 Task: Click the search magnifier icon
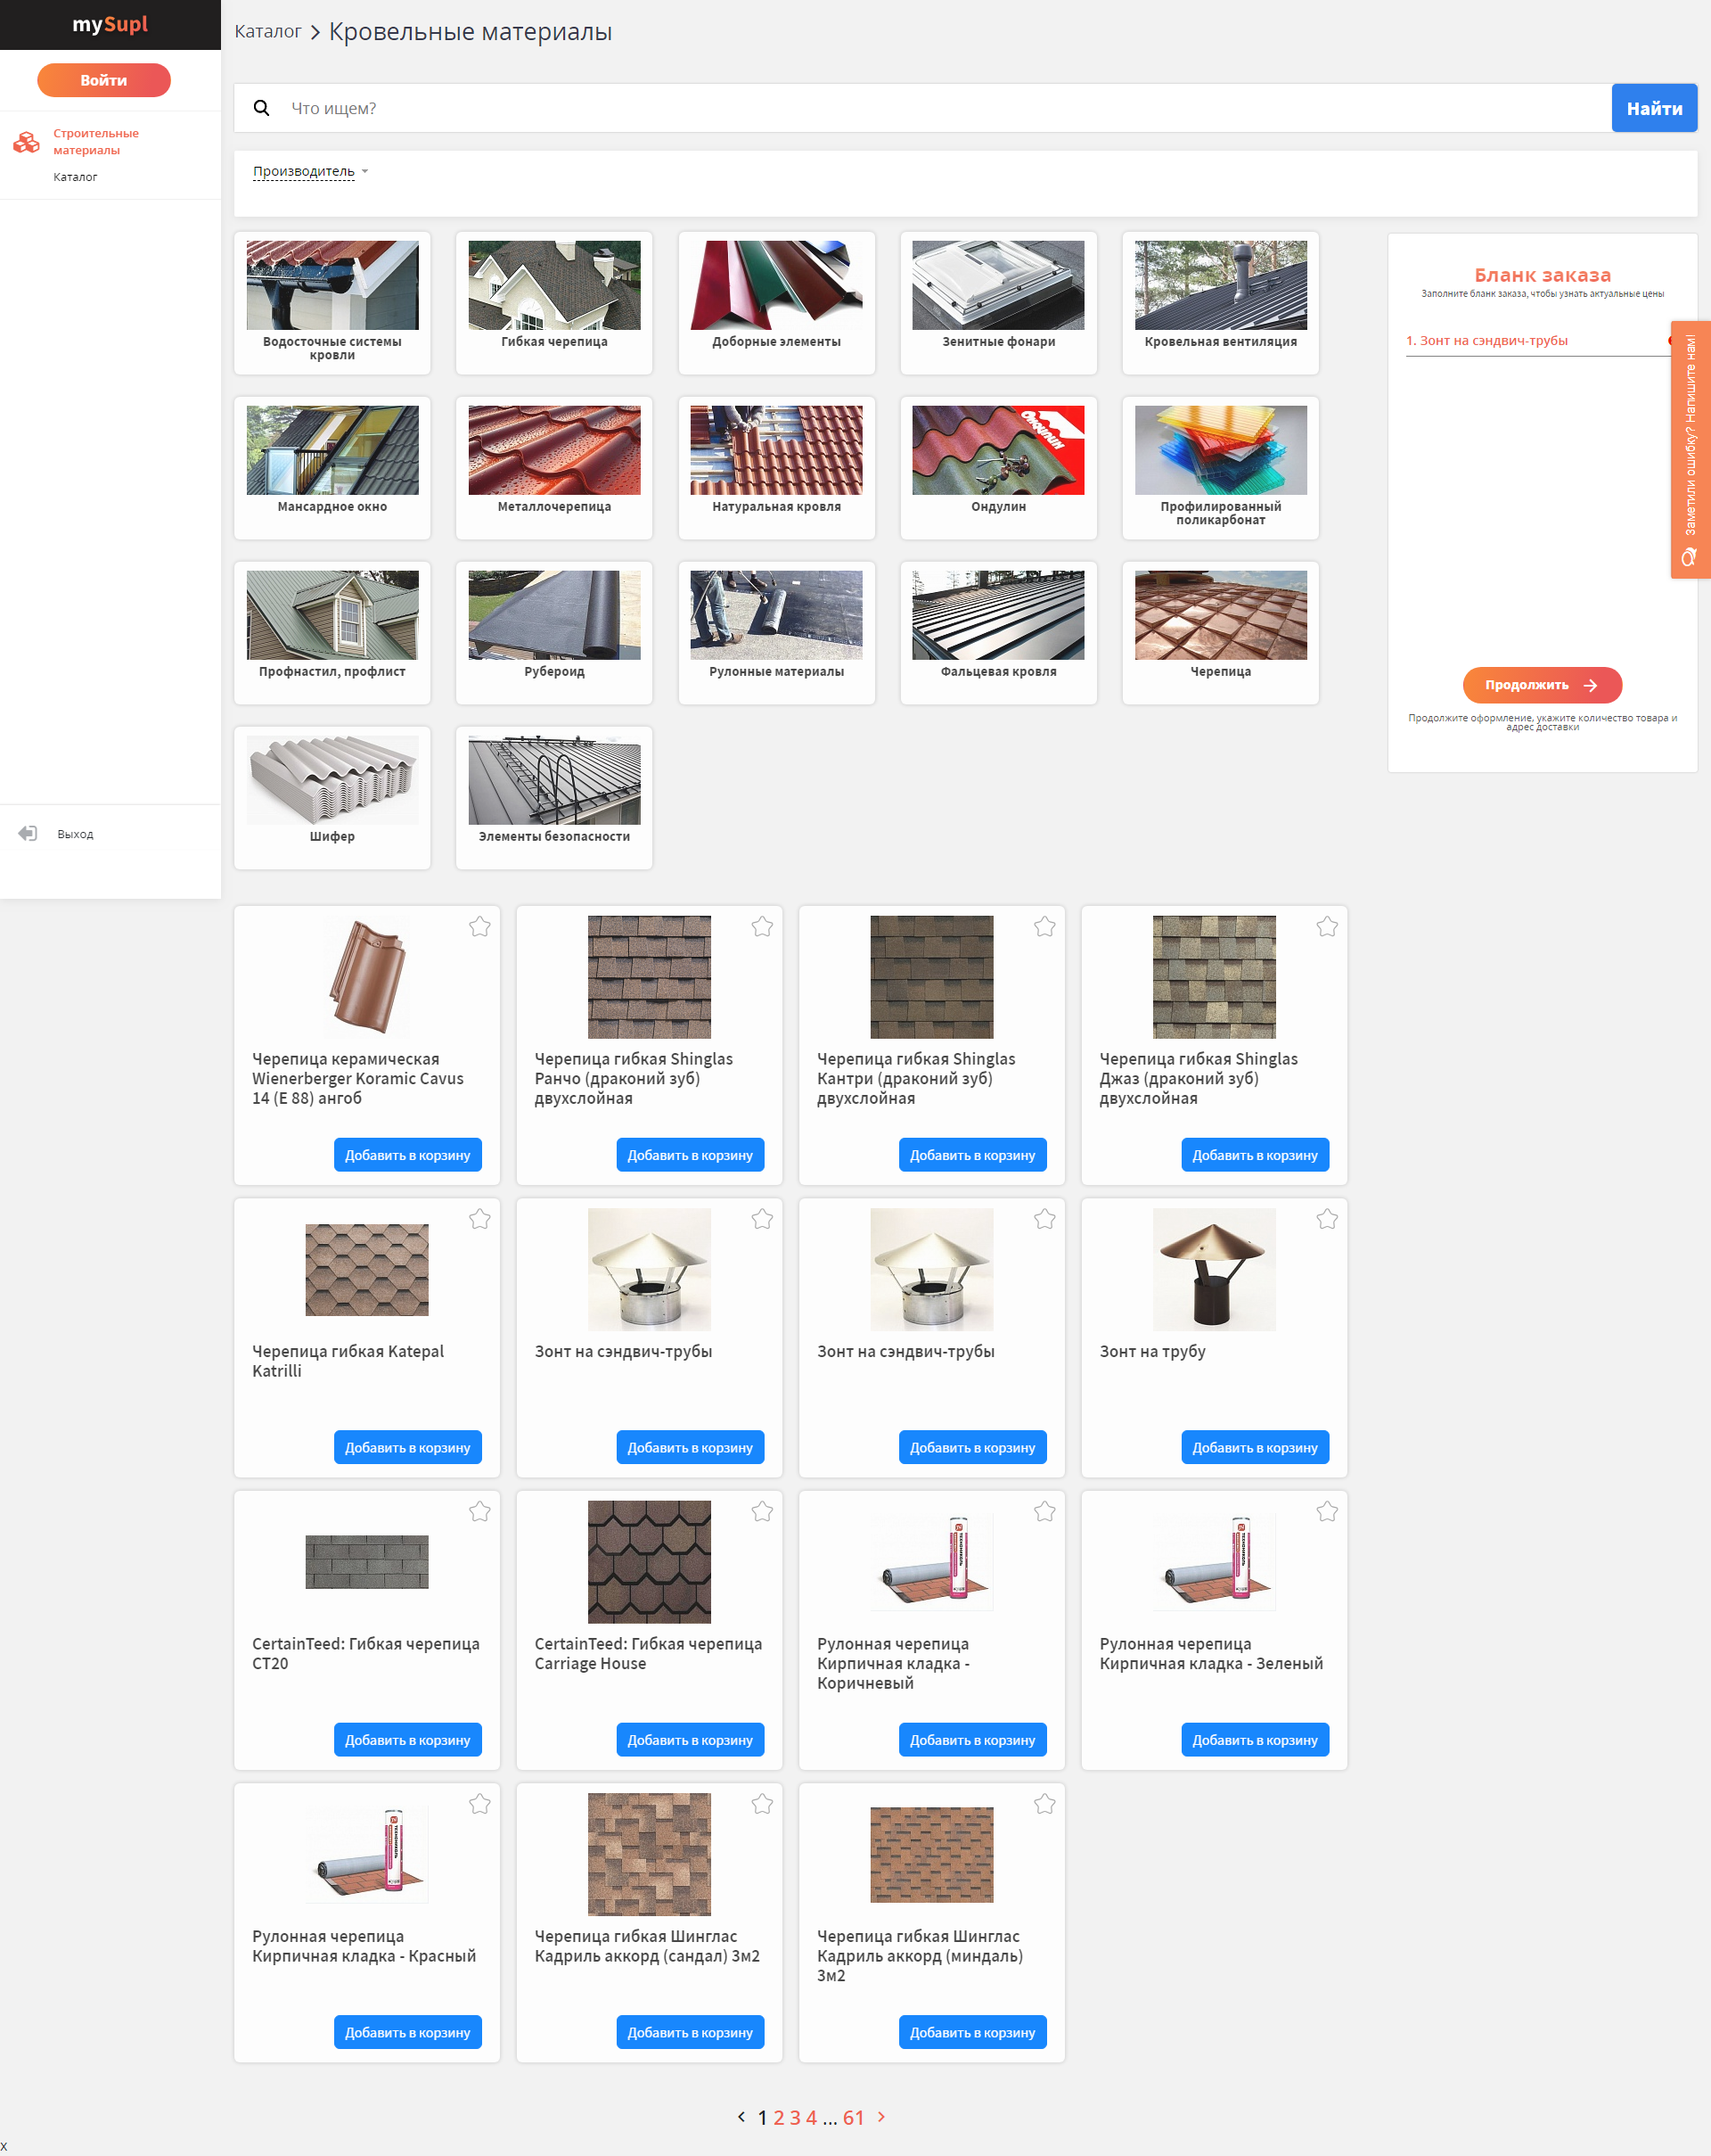[261, 108]
